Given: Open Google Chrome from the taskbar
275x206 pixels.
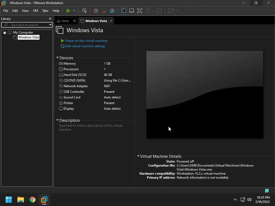Looking at the screenshot, I should 32,200.
